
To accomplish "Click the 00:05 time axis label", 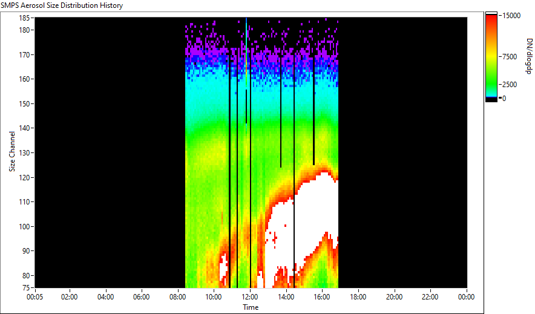I will click(35, 297).
